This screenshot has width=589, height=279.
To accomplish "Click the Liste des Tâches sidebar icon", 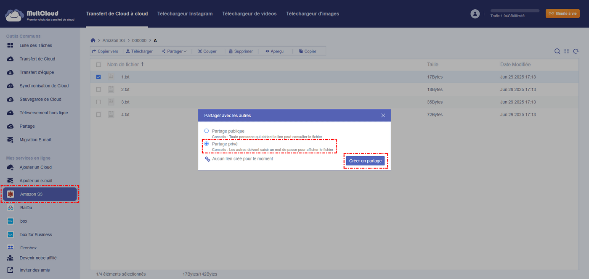I will [11, 45].
